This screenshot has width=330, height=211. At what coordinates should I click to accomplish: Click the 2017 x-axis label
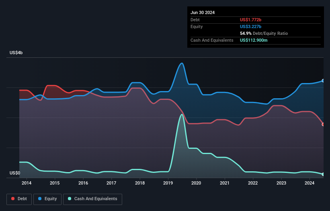[111, 183]
